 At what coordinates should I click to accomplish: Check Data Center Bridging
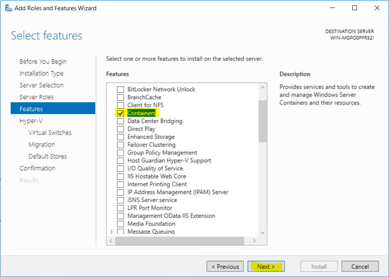[x=121, y=121]
